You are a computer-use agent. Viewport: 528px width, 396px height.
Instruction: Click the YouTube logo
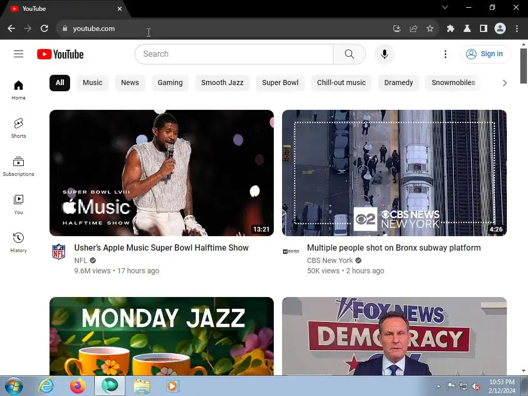tap(60, 54)
